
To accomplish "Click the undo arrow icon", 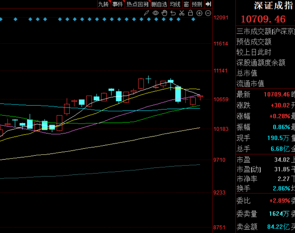I will tap(173, 13).
